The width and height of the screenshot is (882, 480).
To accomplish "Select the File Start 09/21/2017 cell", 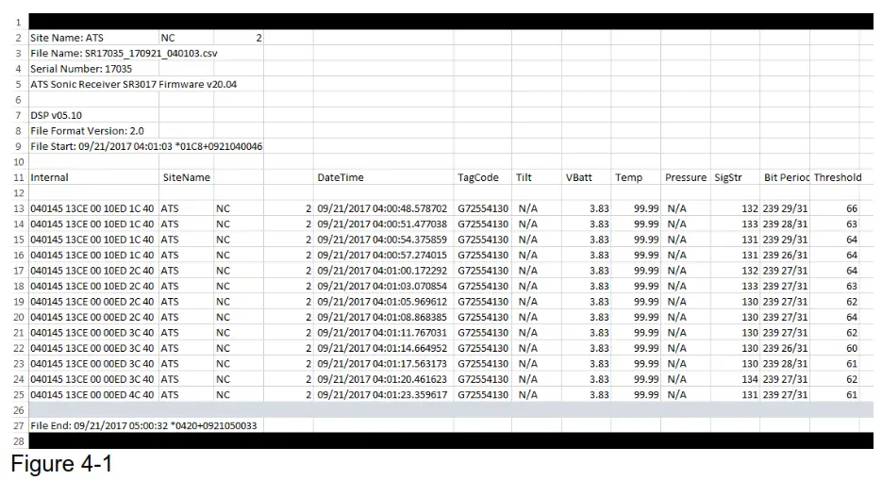I will (x=145, y=146).
